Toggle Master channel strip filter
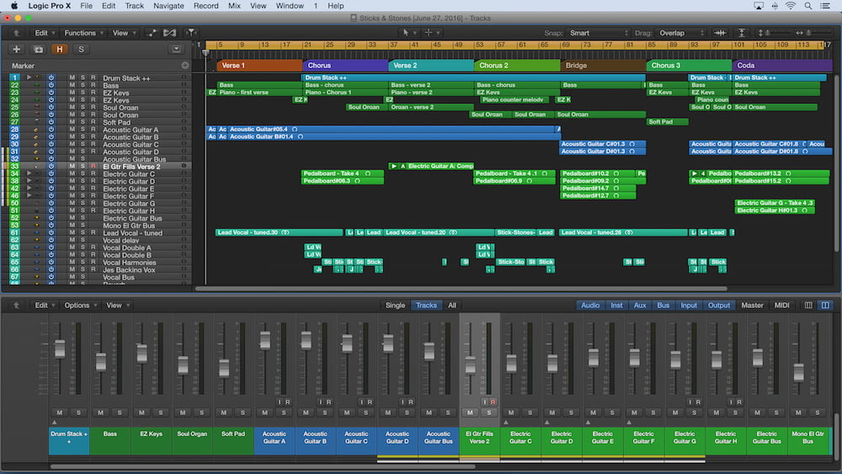Screen dimensions: 842x474 752,305
